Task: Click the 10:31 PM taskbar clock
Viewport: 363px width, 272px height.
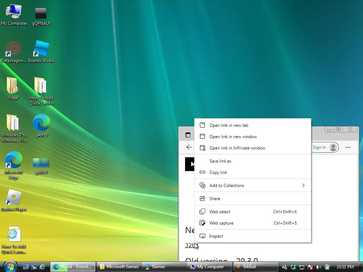Action: (x=345, y=267)
